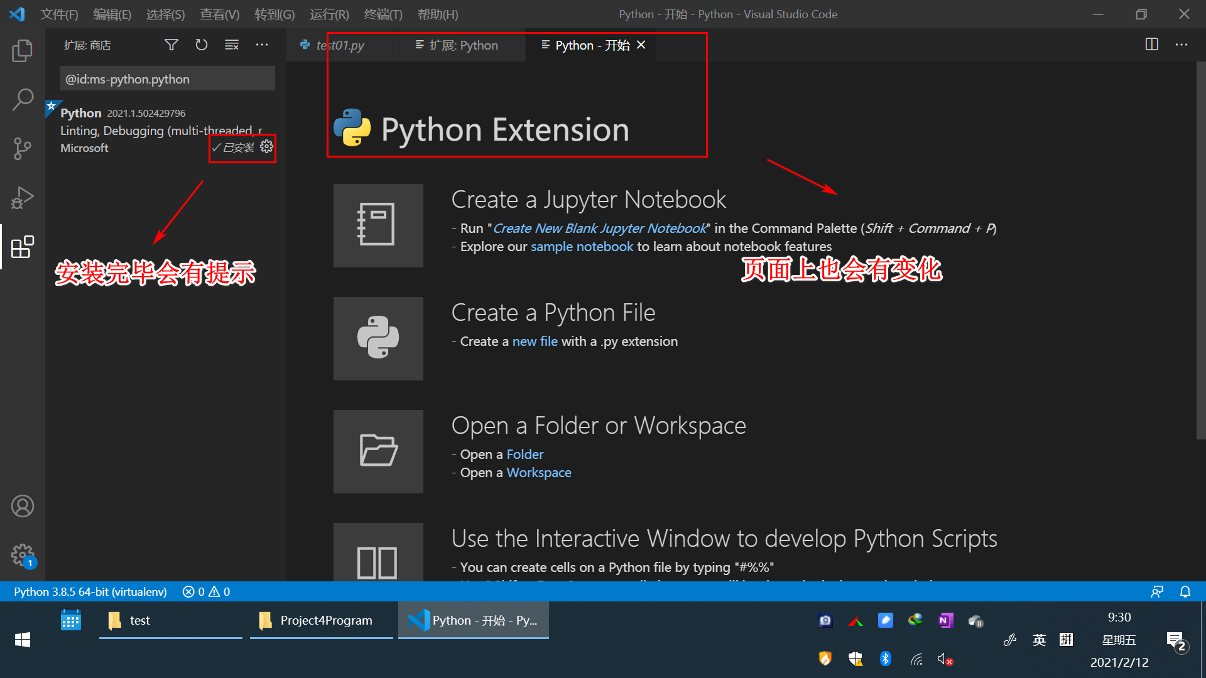
Task: Open the sample notebook link
Action: 582,246
